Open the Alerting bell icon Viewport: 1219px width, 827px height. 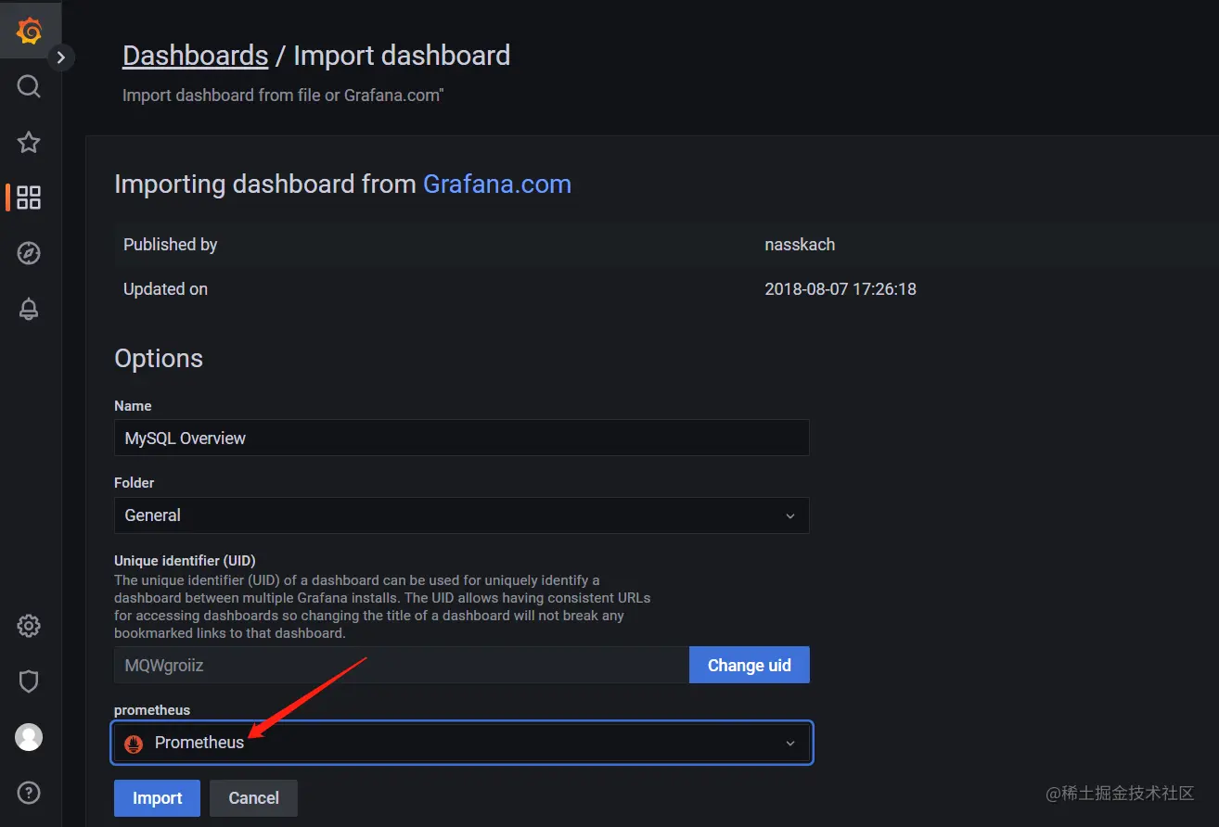click(30, 309)
